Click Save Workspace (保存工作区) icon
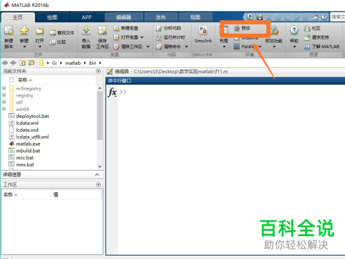Image resolution: width=345 pixels, height=259 pixels. click(x=102, y=30)
